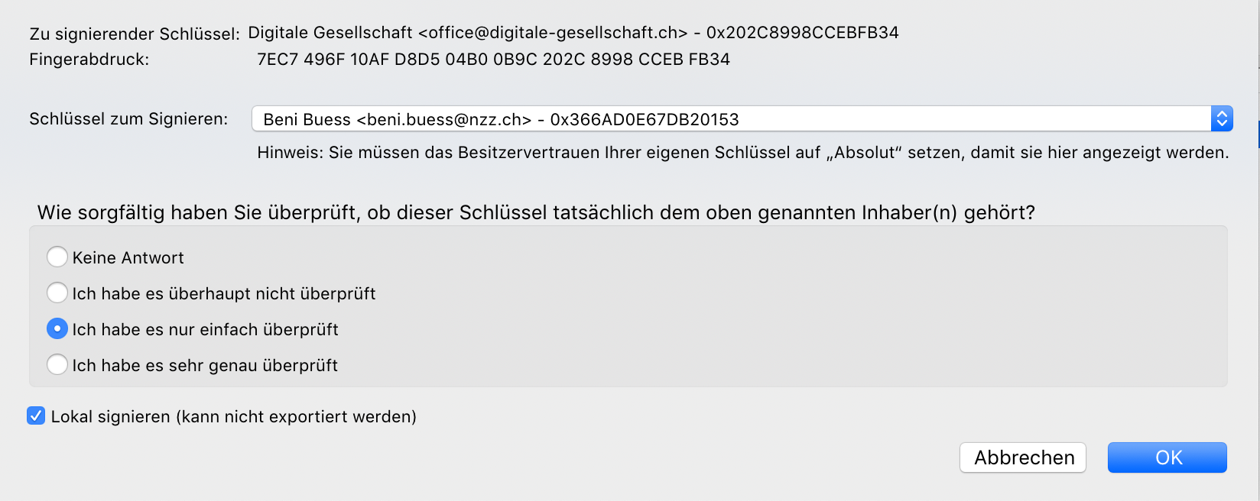The image size is (1260, 501).
Task: Click the blue up-down arrows of key selector
Action: 1222,119
